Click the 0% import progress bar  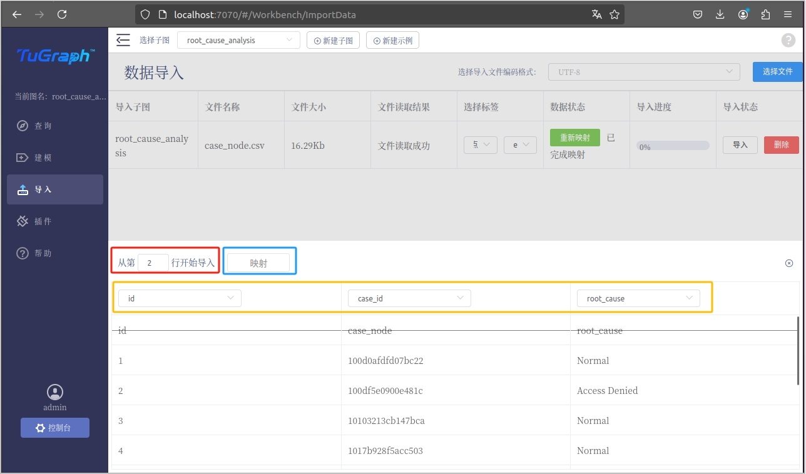[673, 146]
